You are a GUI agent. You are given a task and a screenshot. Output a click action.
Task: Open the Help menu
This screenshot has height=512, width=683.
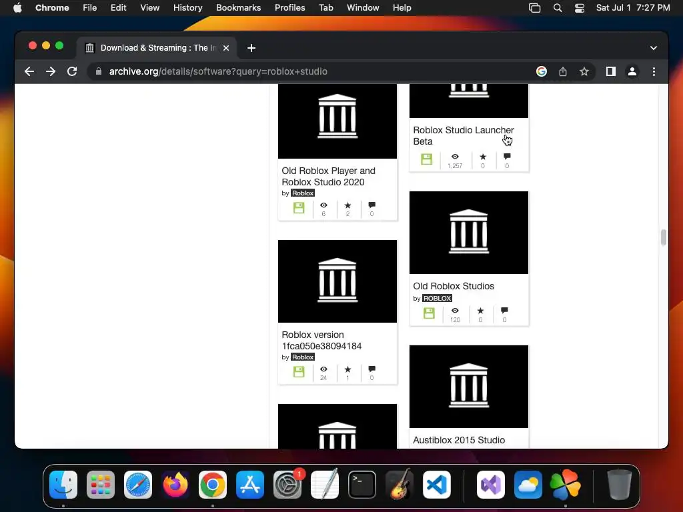402,7
